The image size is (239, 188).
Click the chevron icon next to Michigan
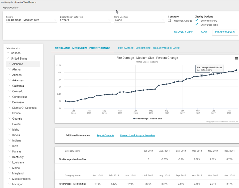pos(10,184)
